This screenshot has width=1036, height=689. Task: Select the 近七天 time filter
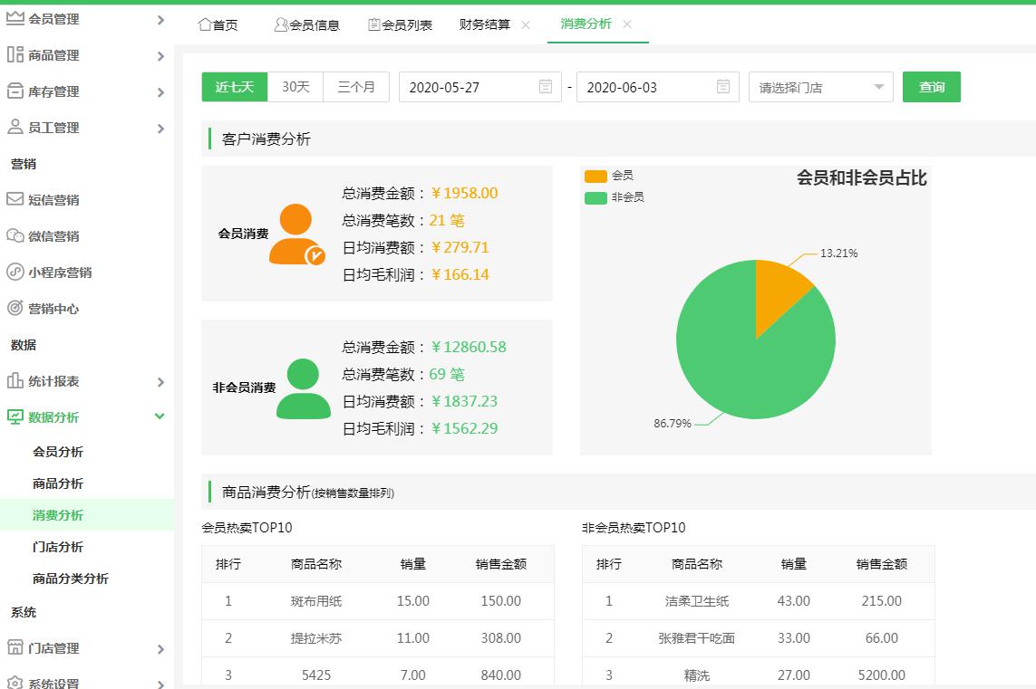[234, 87]
